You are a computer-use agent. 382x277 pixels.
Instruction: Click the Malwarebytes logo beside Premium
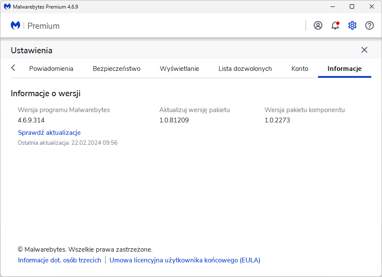pyautogui.click(x=15, y=25)
